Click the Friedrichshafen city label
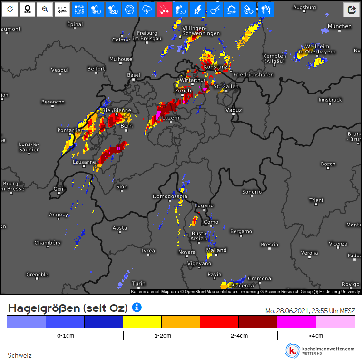This screenshot has height=359, width=362. 253,75
